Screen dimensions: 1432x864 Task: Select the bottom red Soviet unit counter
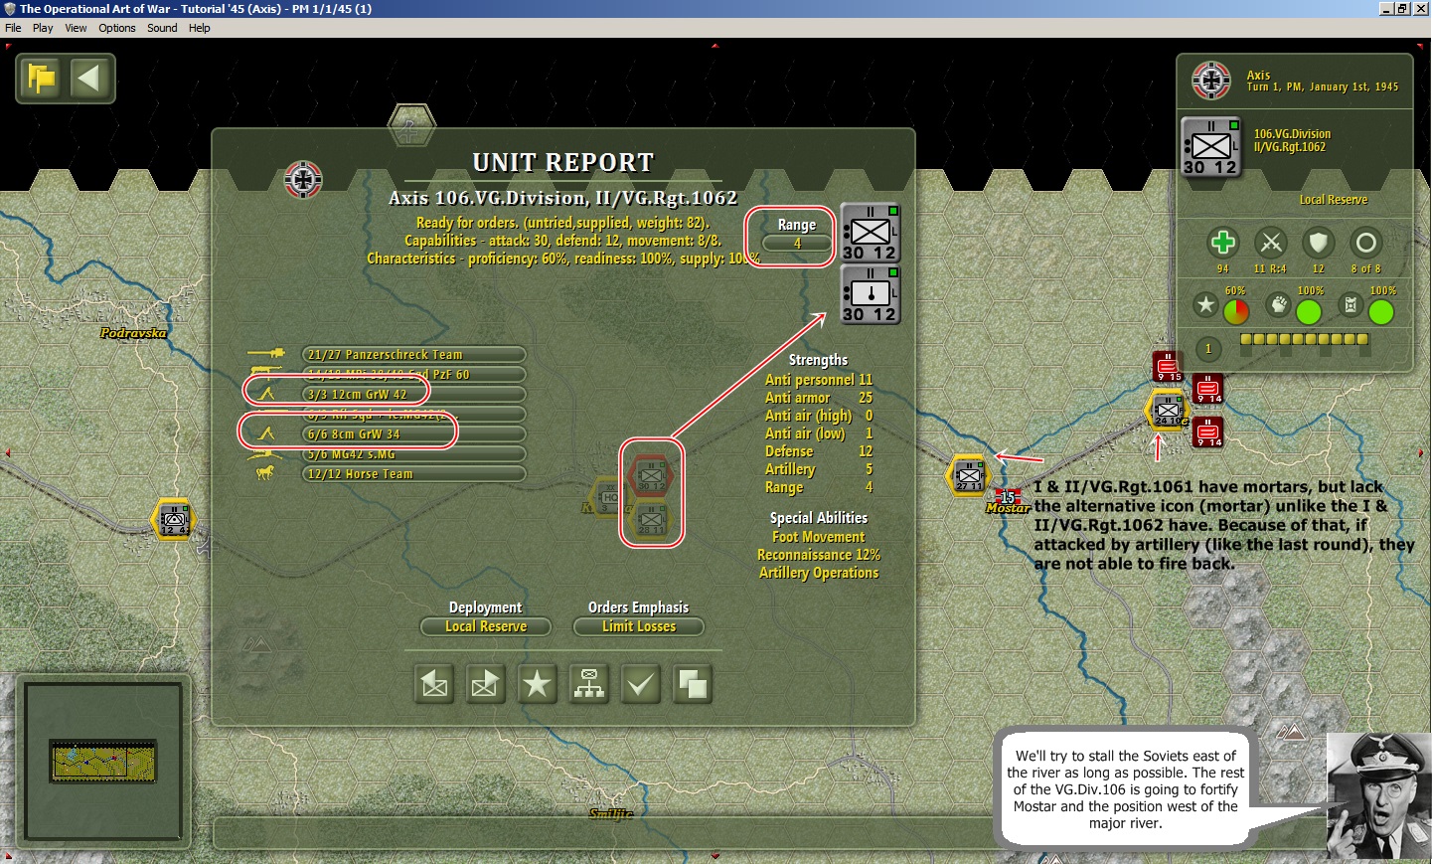[x=1207, y=432]
